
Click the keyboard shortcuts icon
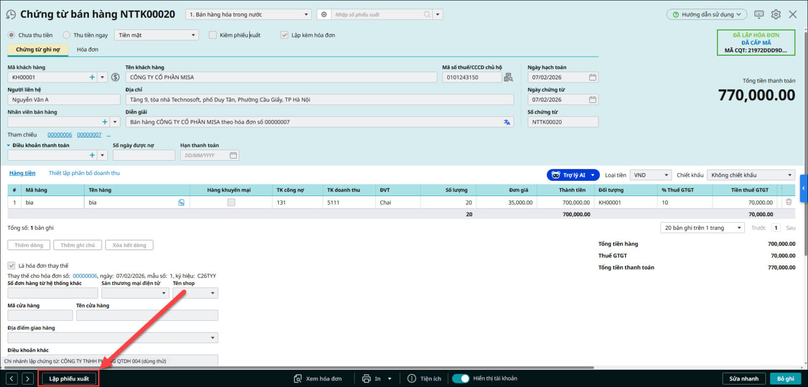759,15
